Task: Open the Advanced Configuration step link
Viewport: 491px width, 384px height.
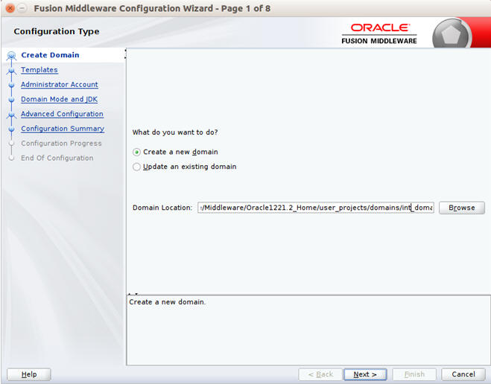Action: pos(62,114)
